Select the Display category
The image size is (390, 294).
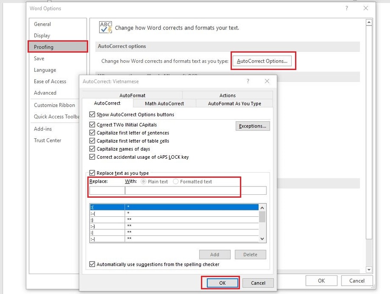(x=58, y=36)
